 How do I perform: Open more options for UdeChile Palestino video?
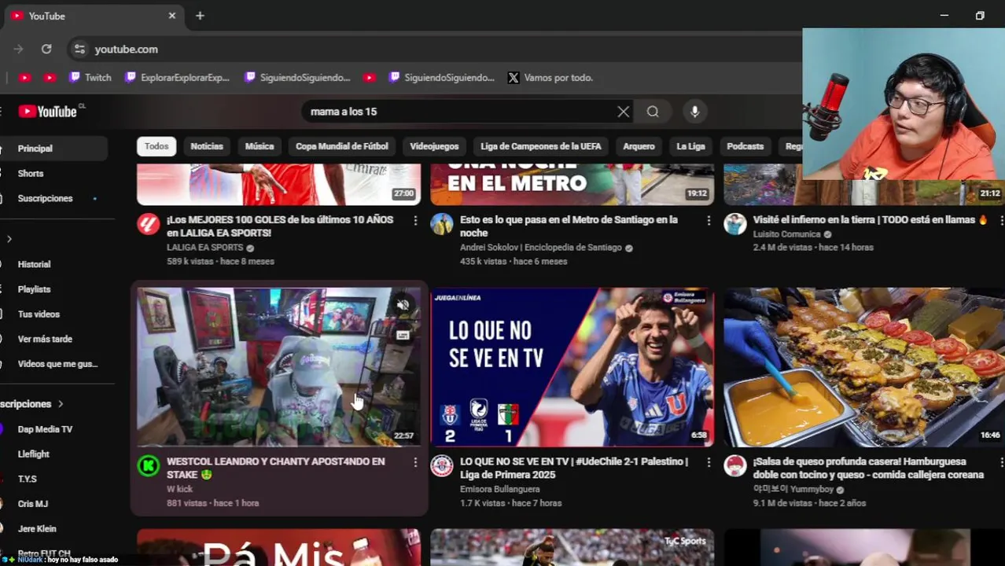(709, 463)
